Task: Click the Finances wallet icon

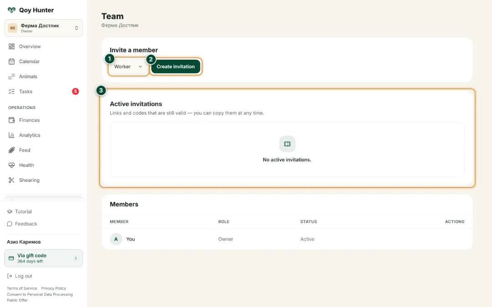Action: (x=11, y=120)
